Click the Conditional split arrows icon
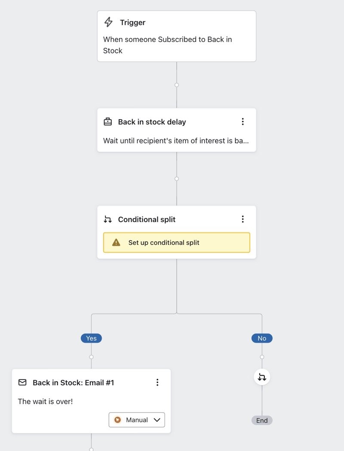The width and height of the screenshot is (344, 451). point(108,219)
